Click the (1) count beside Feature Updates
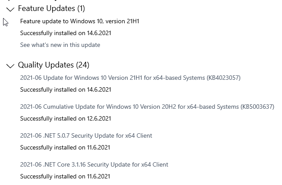This screenshot has width=282, height=185. coord(81,8)
